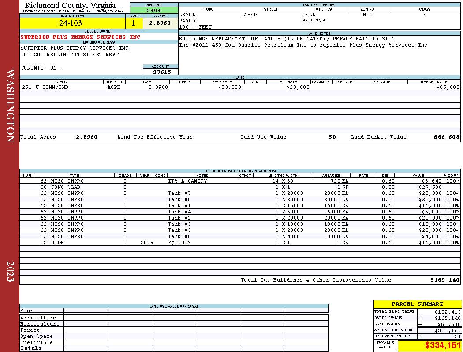
Task: Click utilities entry SEP SYS
Action: click(314, 21)
